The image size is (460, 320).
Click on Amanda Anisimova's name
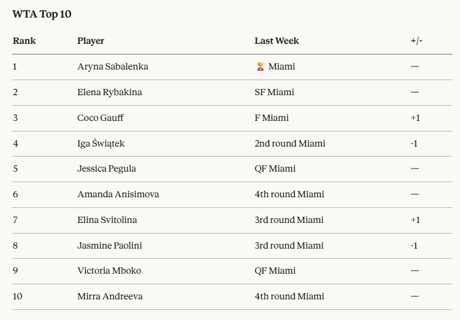(x=118, y=195)
